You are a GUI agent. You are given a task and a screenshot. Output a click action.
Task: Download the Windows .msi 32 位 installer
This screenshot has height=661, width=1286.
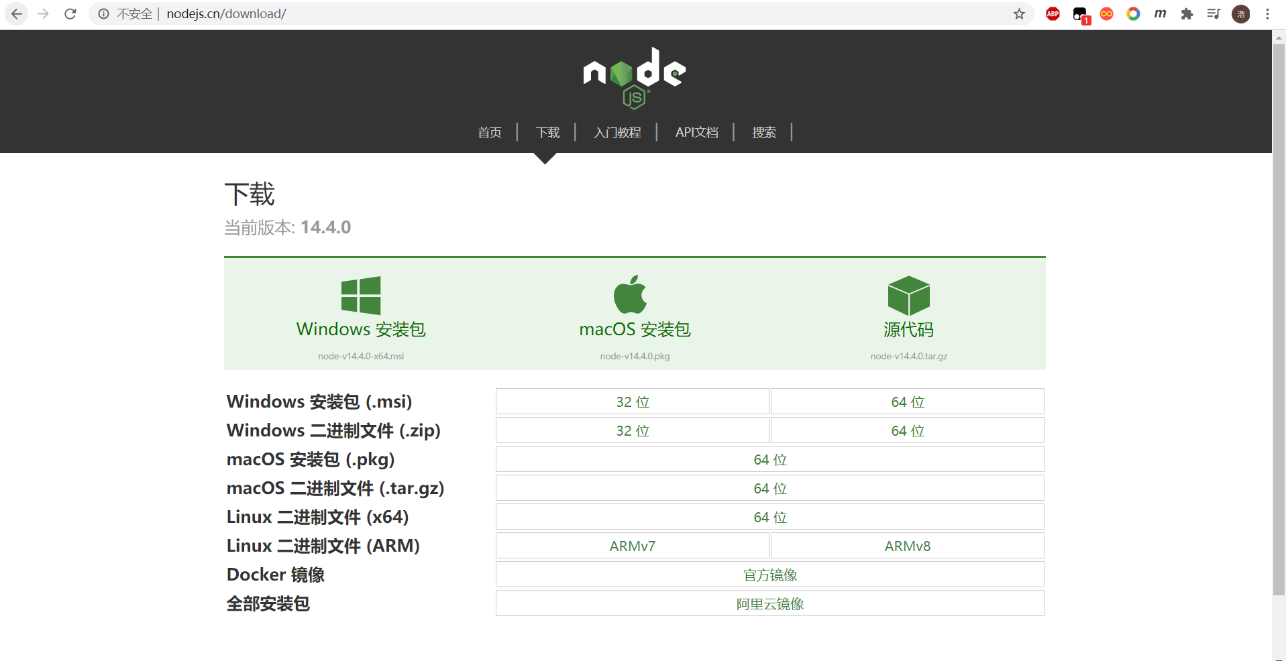click(632, 402)
